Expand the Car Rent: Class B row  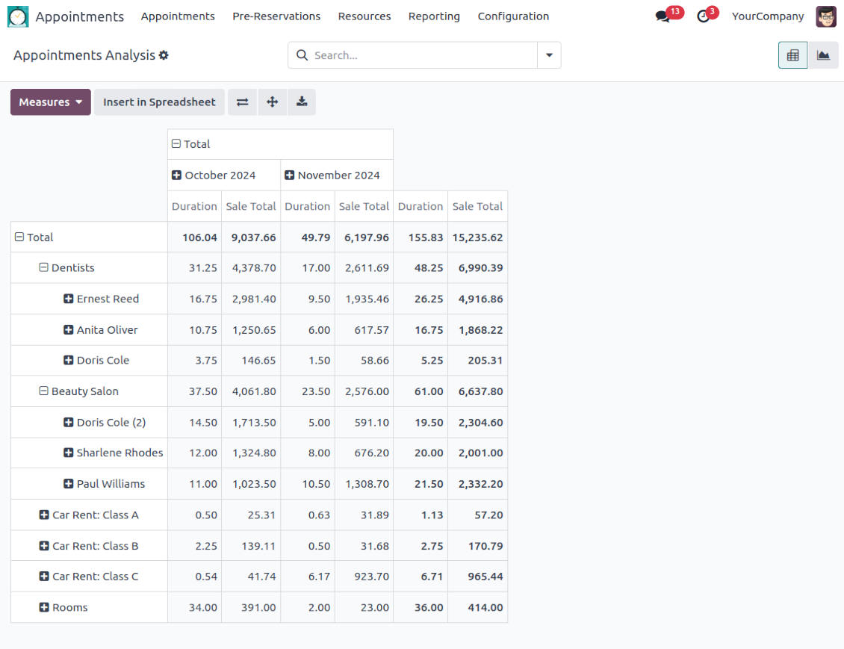[44, 546]
